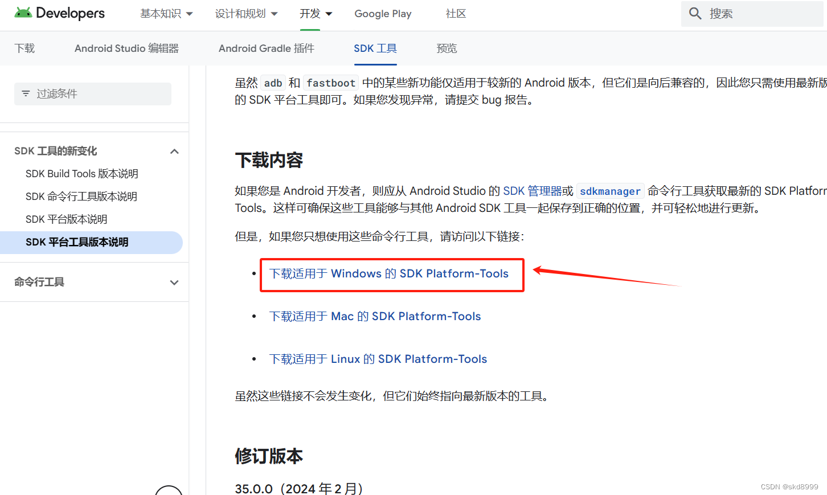Open SDK 平台版本说明 page
This screenshot has height=495, width=827.
tap(67, 219)
